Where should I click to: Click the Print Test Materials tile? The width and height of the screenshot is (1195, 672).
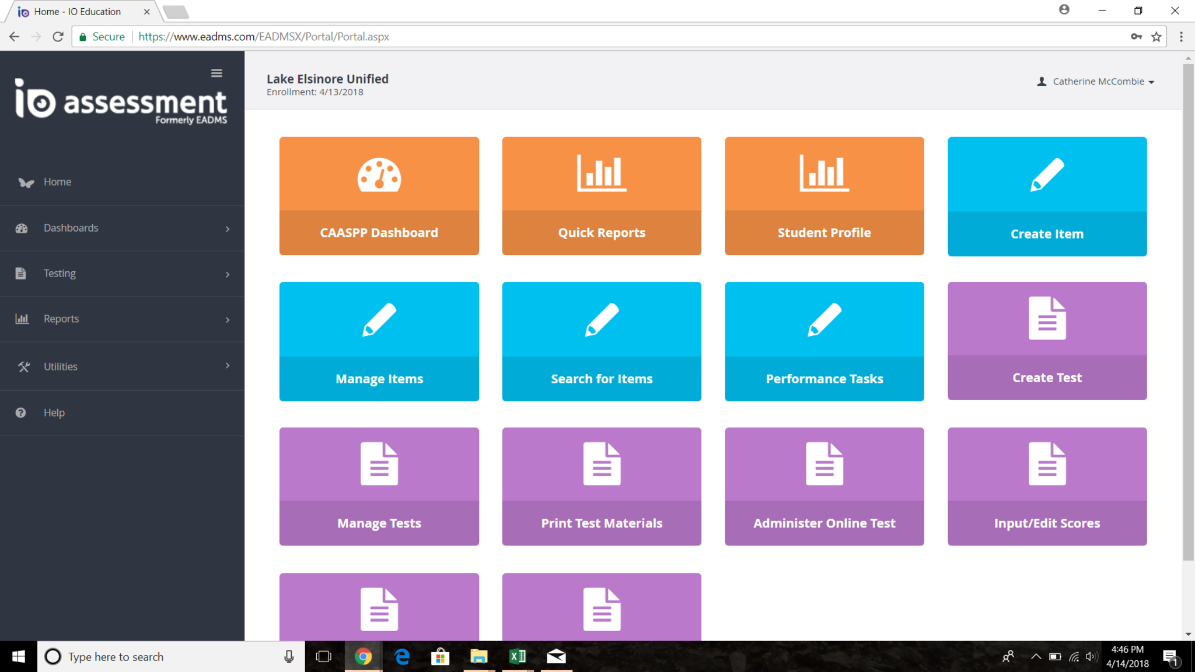(602, 486)
